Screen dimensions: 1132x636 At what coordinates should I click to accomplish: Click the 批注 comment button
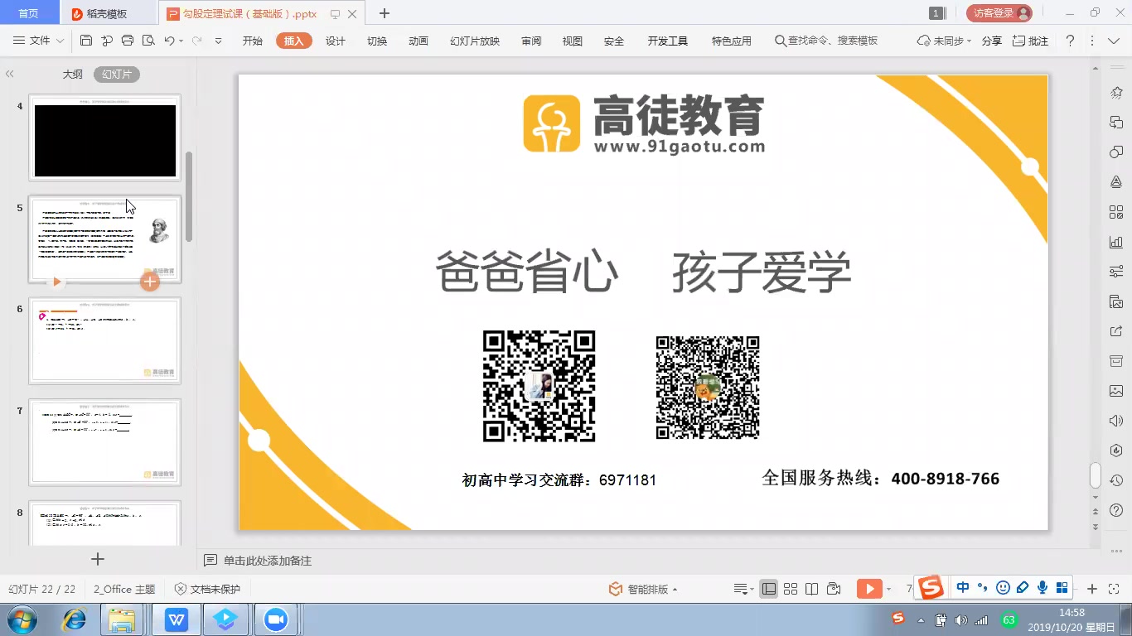pos(1031,41)
